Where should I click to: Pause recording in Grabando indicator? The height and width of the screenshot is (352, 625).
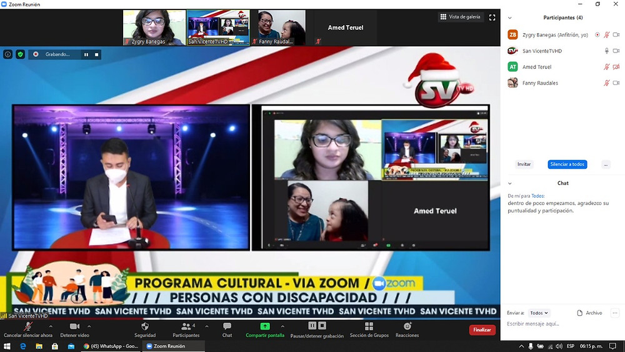(86, 54)
